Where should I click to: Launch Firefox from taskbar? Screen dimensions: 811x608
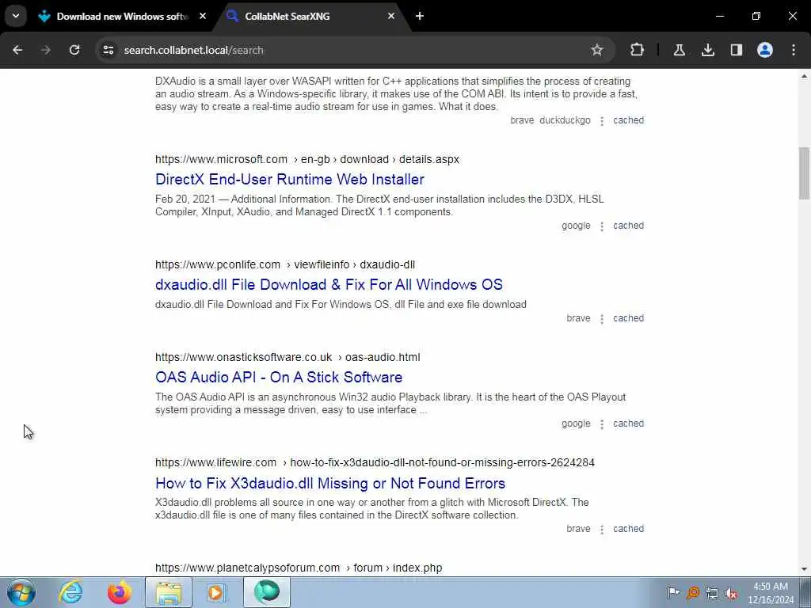click(120, 592)
